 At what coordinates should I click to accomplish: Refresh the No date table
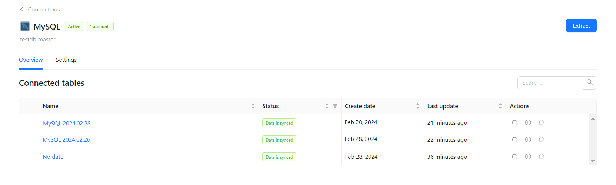pyautogui.click(x=515, y=157)
